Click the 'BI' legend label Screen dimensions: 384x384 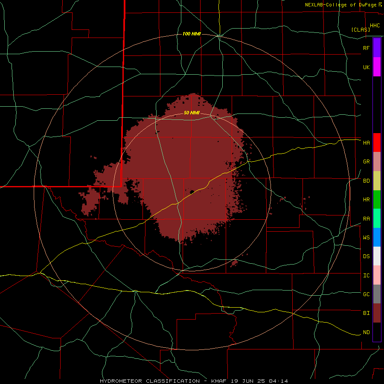tap(366, 313)
